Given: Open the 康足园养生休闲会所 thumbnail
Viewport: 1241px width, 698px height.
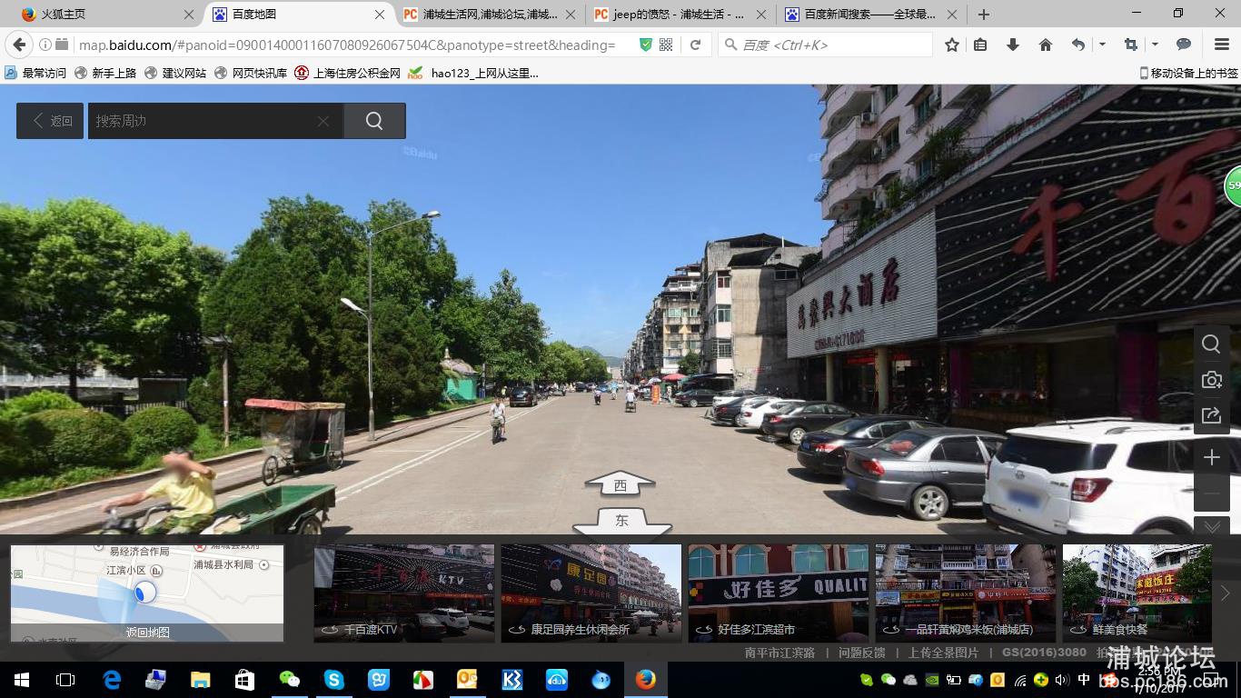Looking at the screenshot, I should pos(591,593).
